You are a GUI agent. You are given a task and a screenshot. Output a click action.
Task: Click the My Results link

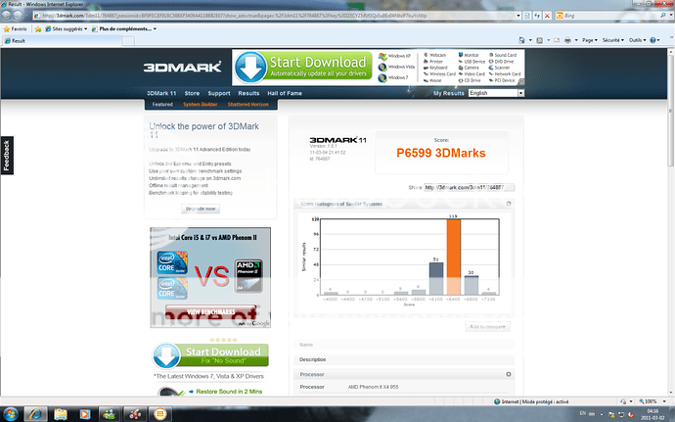pos(449,93)
